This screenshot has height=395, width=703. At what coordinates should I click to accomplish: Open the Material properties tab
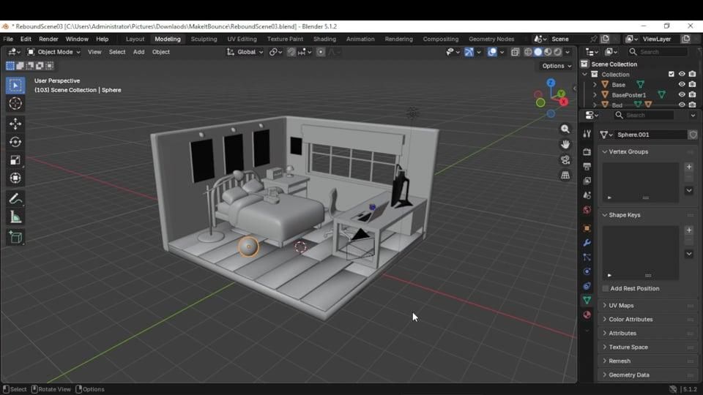[587, 315]
